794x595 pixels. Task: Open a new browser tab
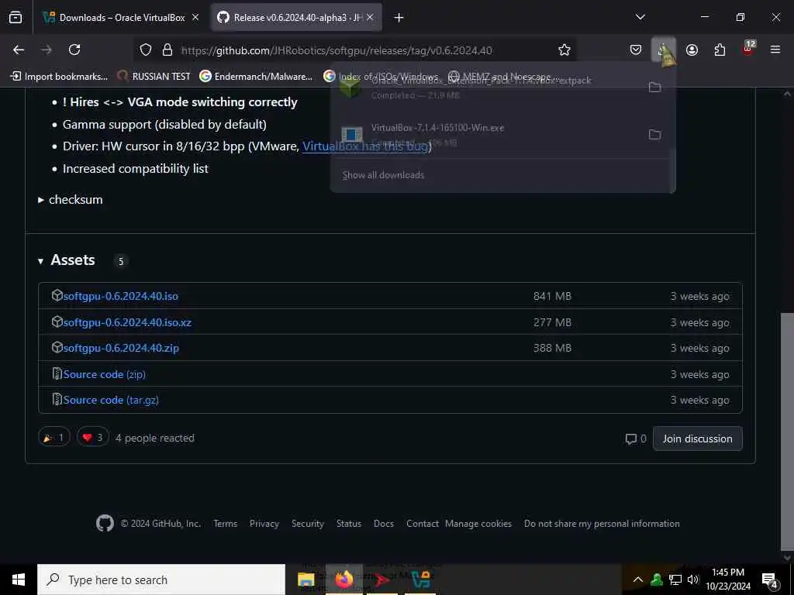point(399,18)
